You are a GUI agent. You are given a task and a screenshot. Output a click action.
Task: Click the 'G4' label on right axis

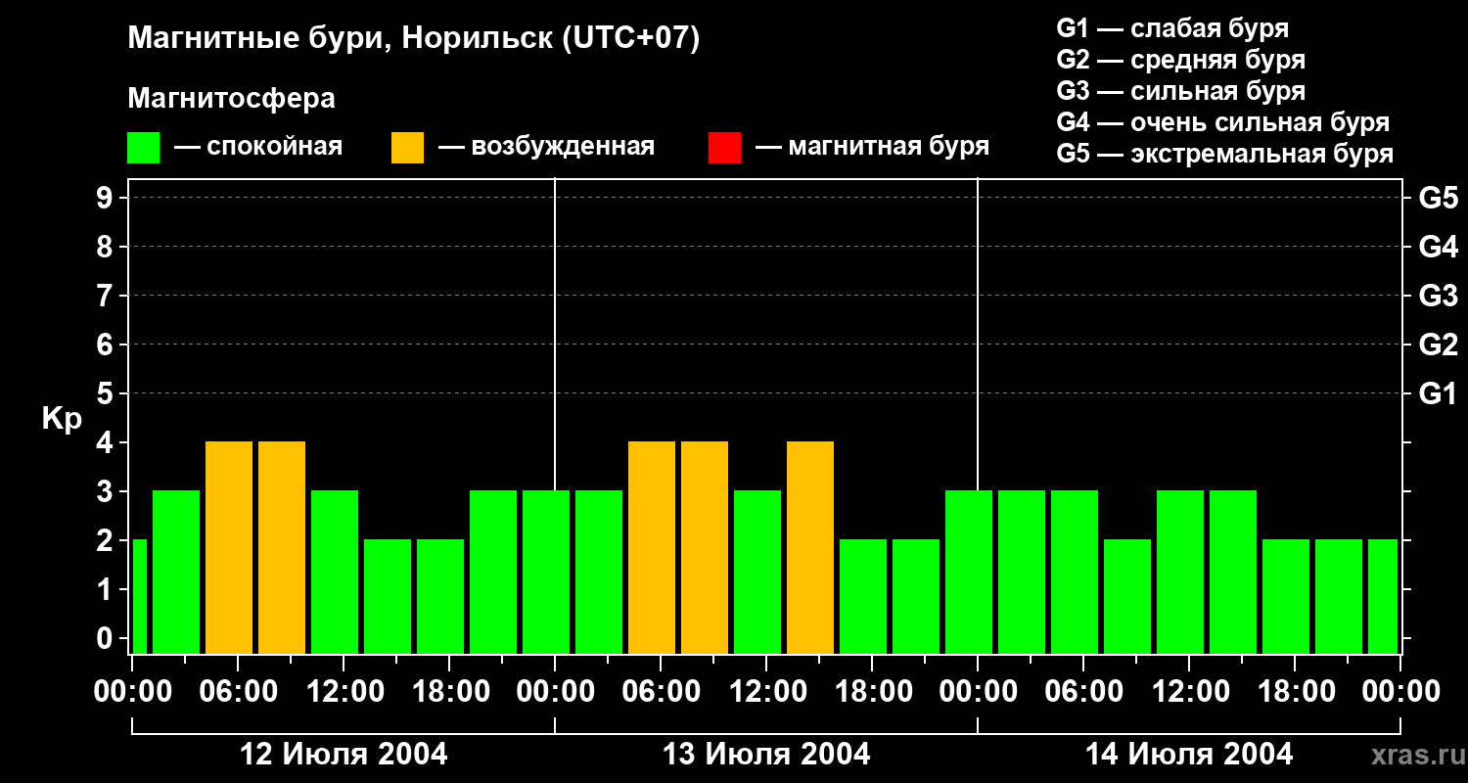pyautogui.click(x=1438, y=247)
